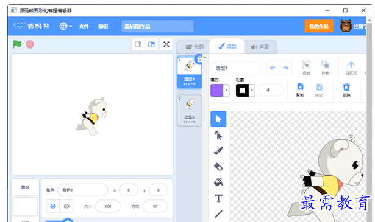Select the Eraser tool

(218, 167)
